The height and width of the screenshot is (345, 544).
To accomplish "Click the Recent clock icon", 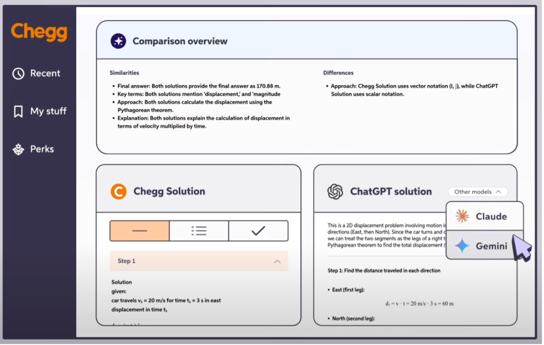I will click(18, 73).
